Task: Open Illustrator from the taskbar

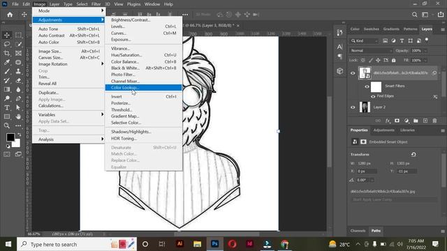Action: (180, 244)
